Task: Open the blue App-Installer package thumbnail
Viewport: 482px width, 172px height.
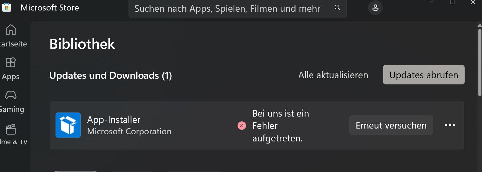Action: click(68, 125)
